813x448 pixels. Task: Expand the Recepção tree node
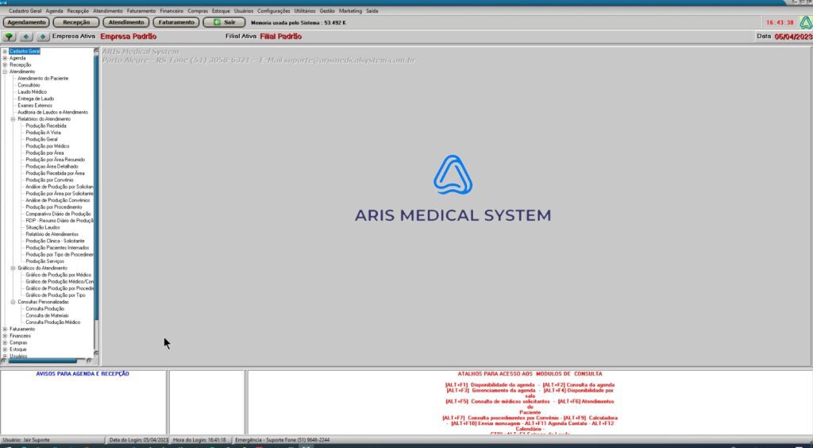pos(5,65)
